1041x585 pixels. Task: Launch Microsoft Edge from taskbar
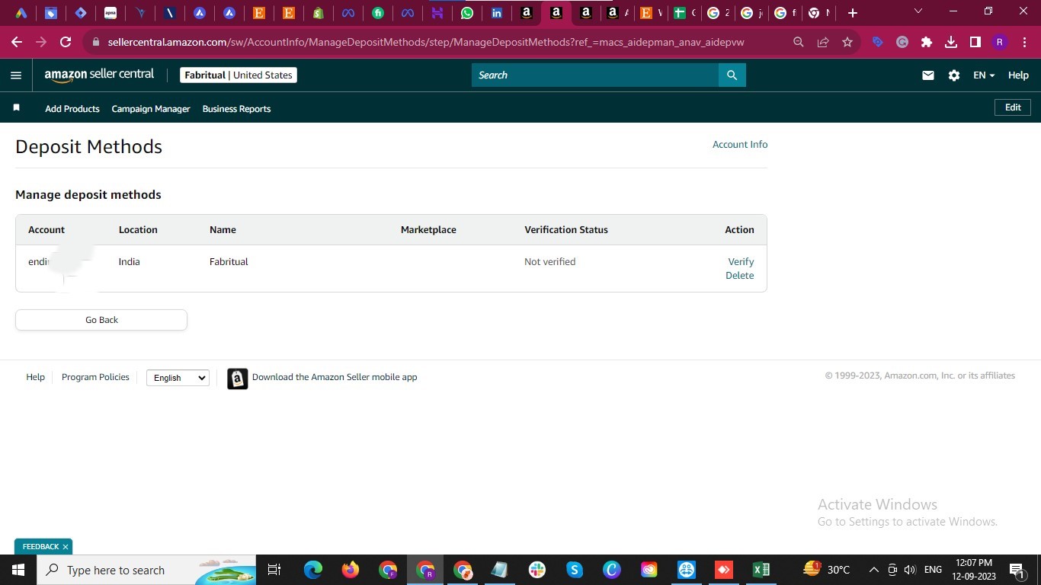(x=313, y=570)
